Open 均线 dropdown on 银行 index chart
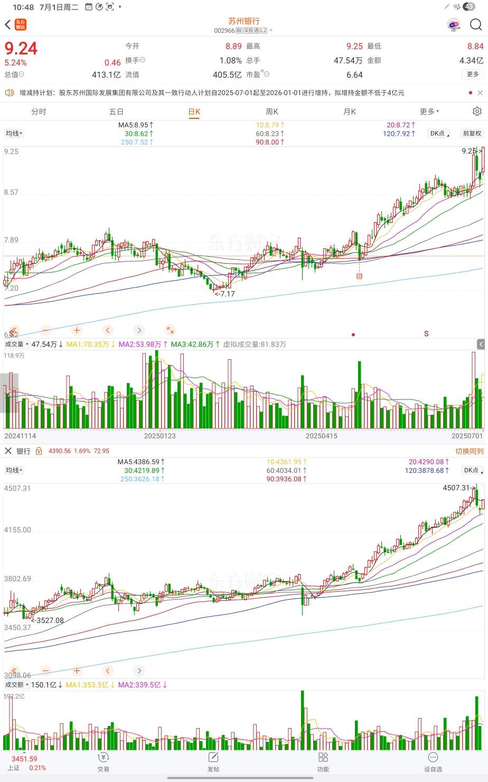Image resolution: width=488 pixels, height=782 pixels. [x=14, y=470]
